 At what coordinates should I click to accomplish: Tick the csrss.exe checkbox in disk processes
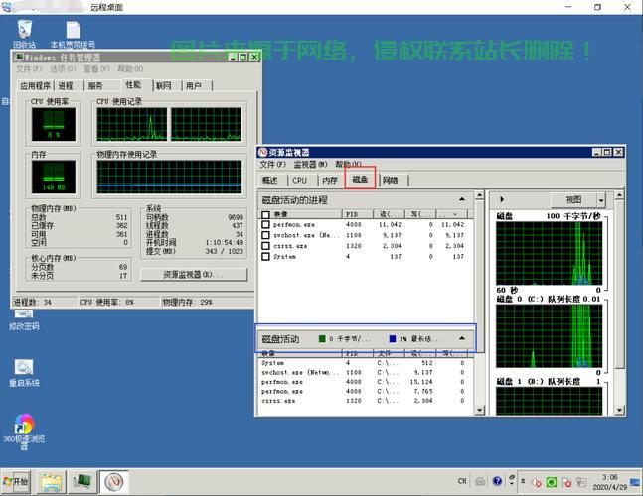click(x=265, y=246)
